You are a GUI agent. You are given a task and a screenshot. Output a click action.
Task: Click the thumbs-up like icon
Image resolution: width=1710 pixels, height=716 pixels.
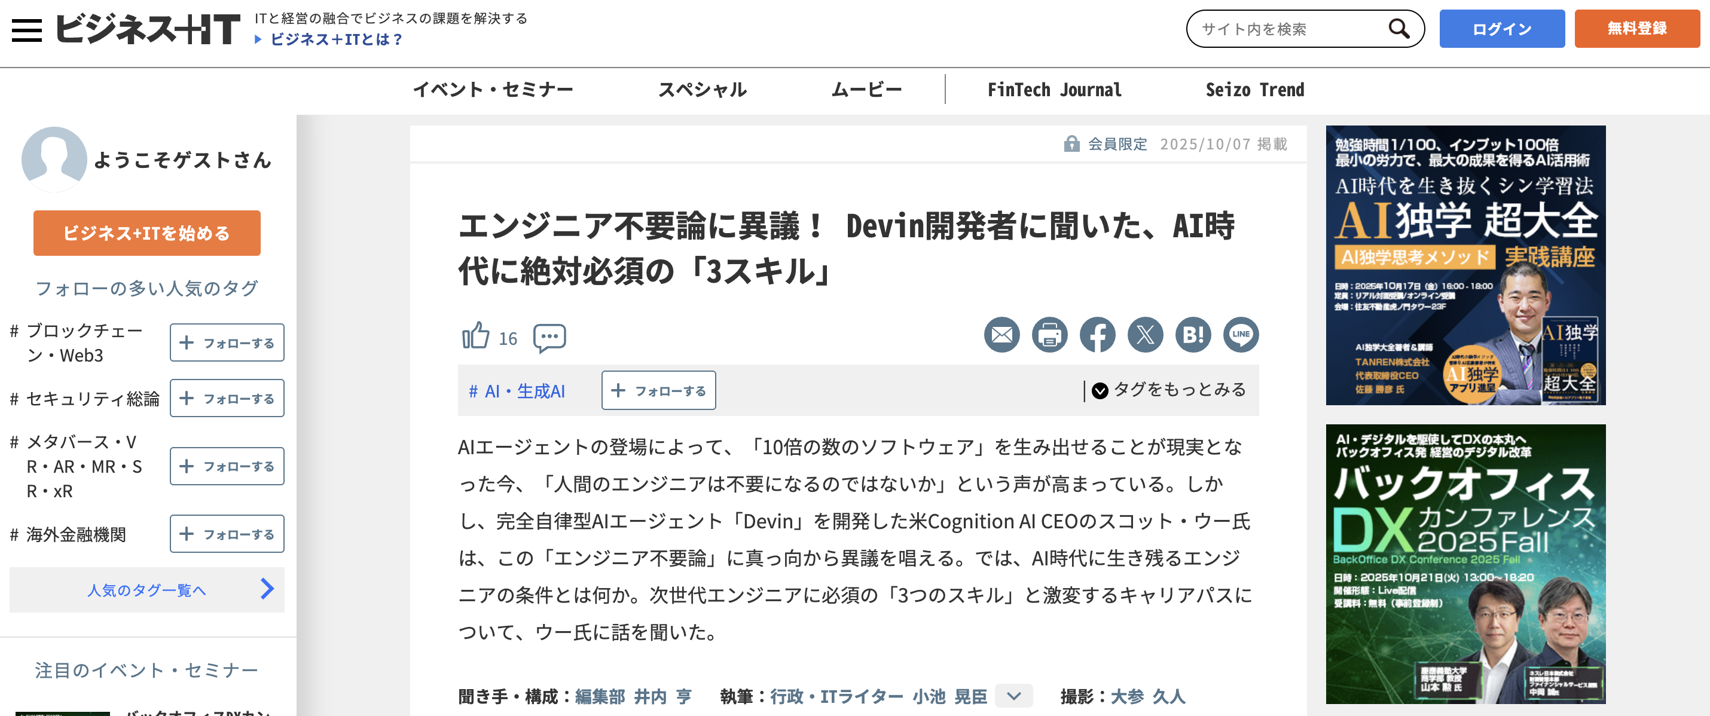click(475, 335)
